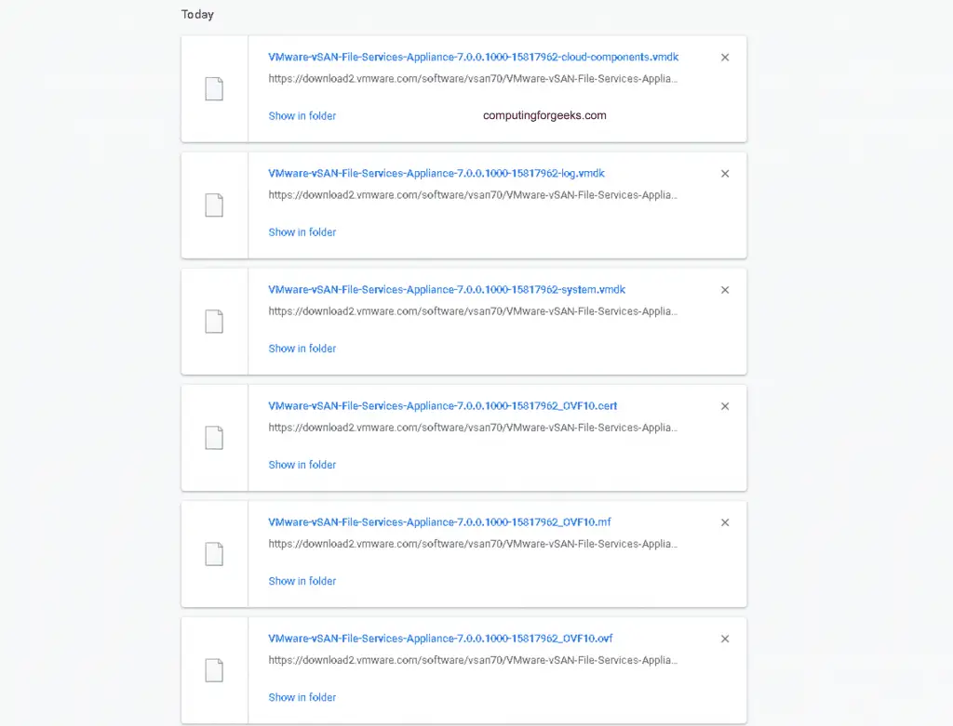This screenshot has width=953, height=726.
Task: Click the source URL under cloud-components.vmdk
Action: tap(473, 79)
